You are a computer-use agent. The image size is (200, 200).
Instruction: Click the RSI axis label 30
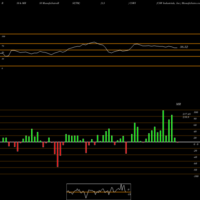pos(3,59)
